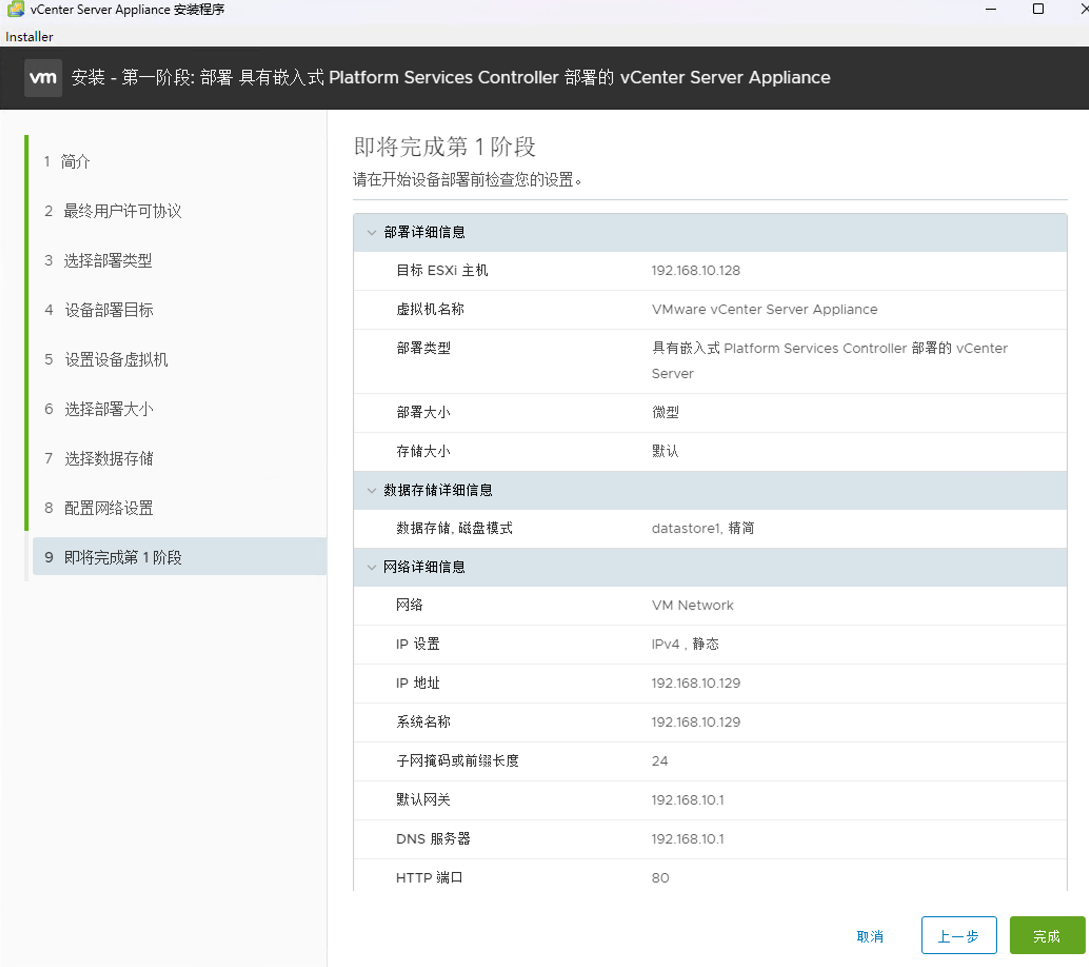Viewport: 1089px width, 967px height.
Task: Go to step 7 选择数据存储
Action: 98,459
